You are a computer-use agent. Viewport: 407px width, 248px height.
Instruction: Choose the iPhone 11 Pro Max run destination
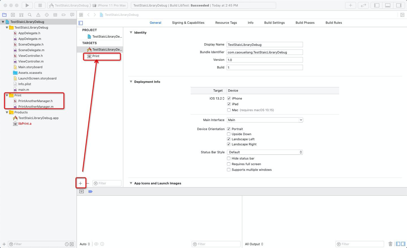pos(109,5)
